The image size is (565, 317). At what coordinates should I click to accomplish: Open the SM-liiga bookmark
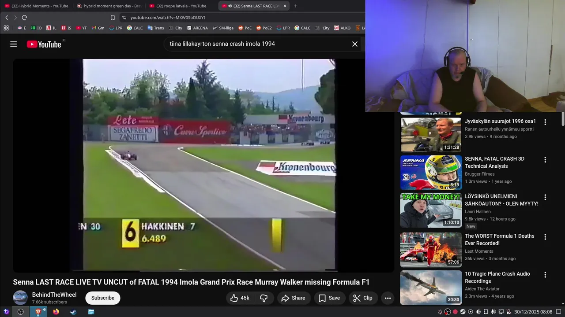[x=223, y=28]
